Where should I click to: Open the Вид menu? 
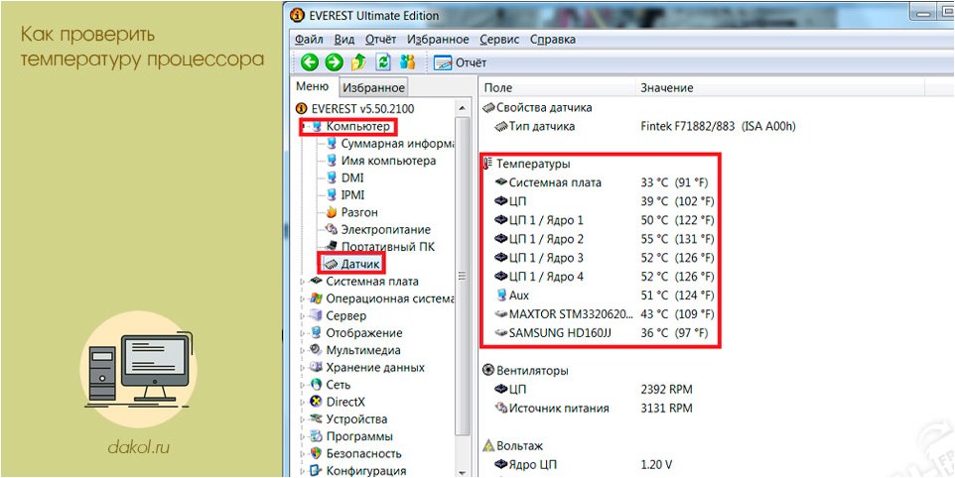point(344,40)
